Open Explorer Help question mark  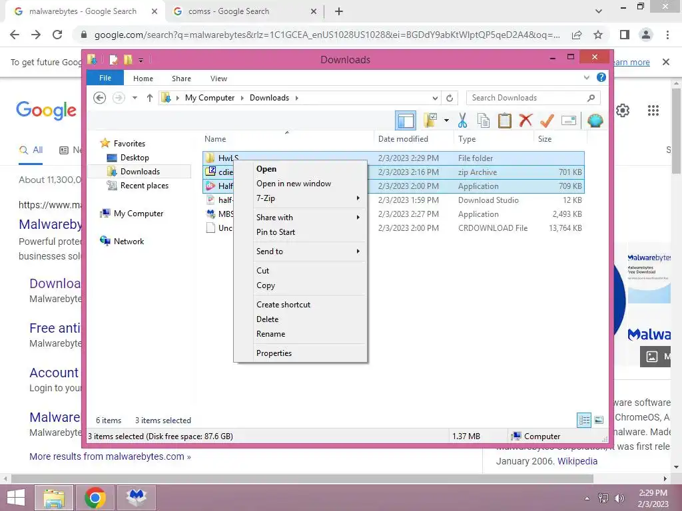coord(601,77)
